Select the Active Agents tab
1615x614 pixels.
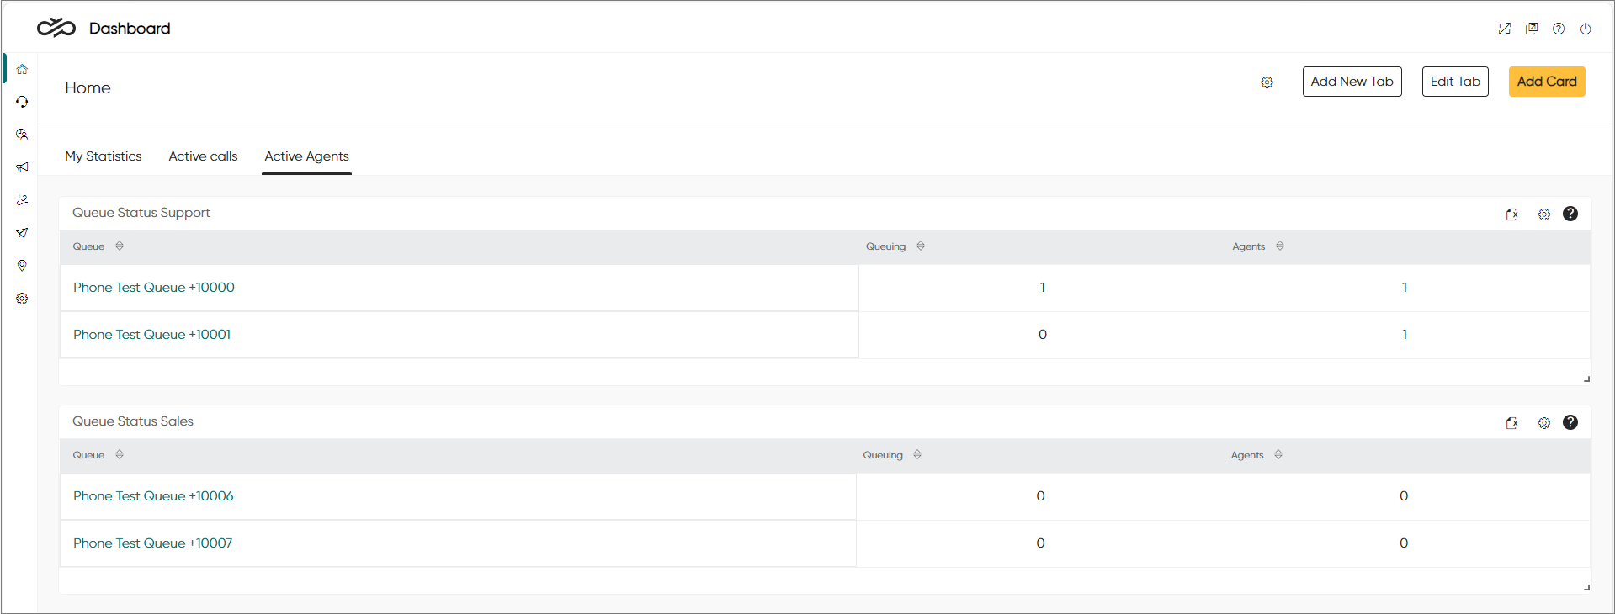click(x=306, y=156)
